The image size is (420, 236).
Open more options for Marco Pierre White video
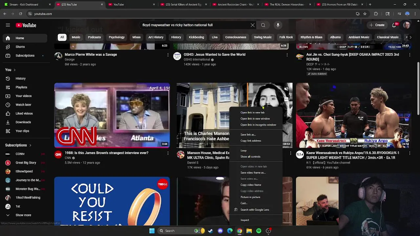click(x=168, y=55)
